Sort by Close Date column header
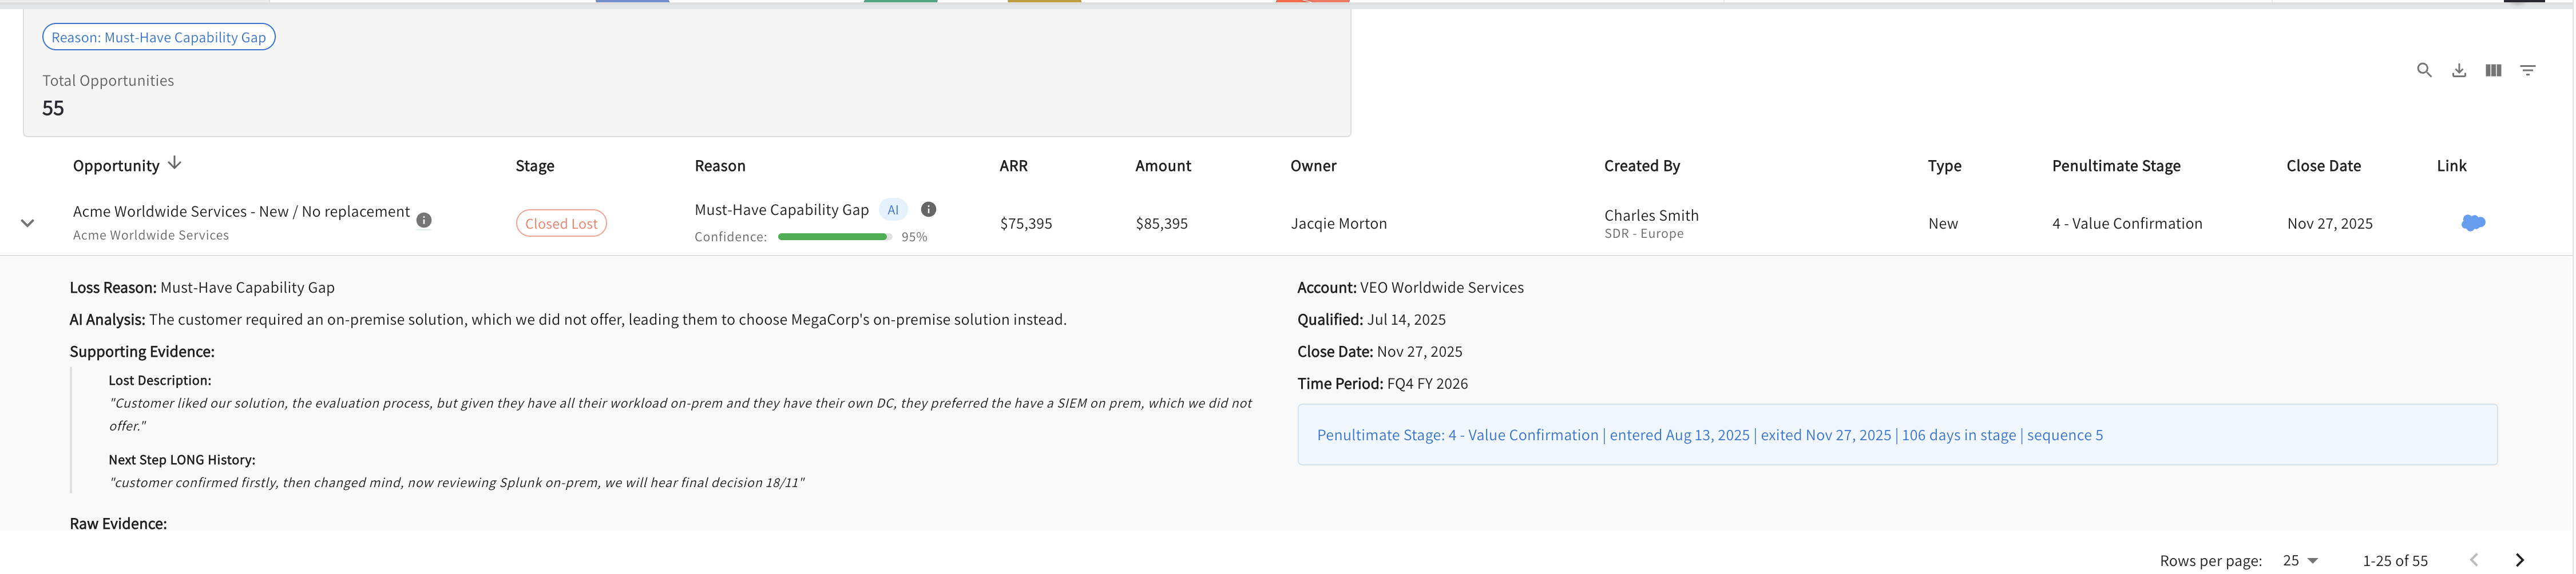This screenshot has height=574, width=2576. (x=2323, y=166)
